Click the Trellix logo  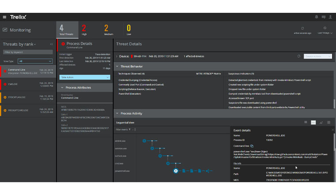tap(18, 17)
